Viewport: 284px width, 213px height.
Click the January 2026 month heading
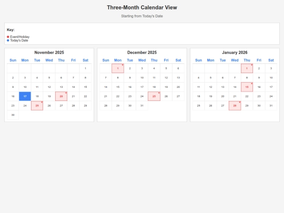pos(235,53)
